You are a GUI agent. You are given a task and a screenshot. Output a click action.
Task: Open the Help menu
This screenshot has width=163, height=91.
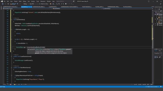[53, 1]
